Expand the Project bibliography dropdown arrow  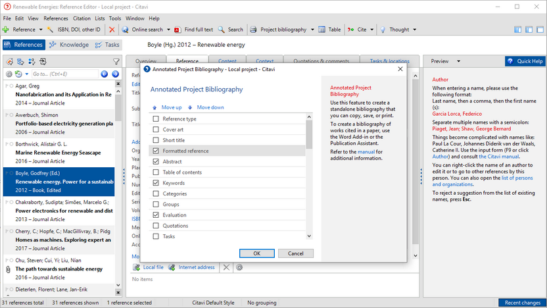[312, 30]
